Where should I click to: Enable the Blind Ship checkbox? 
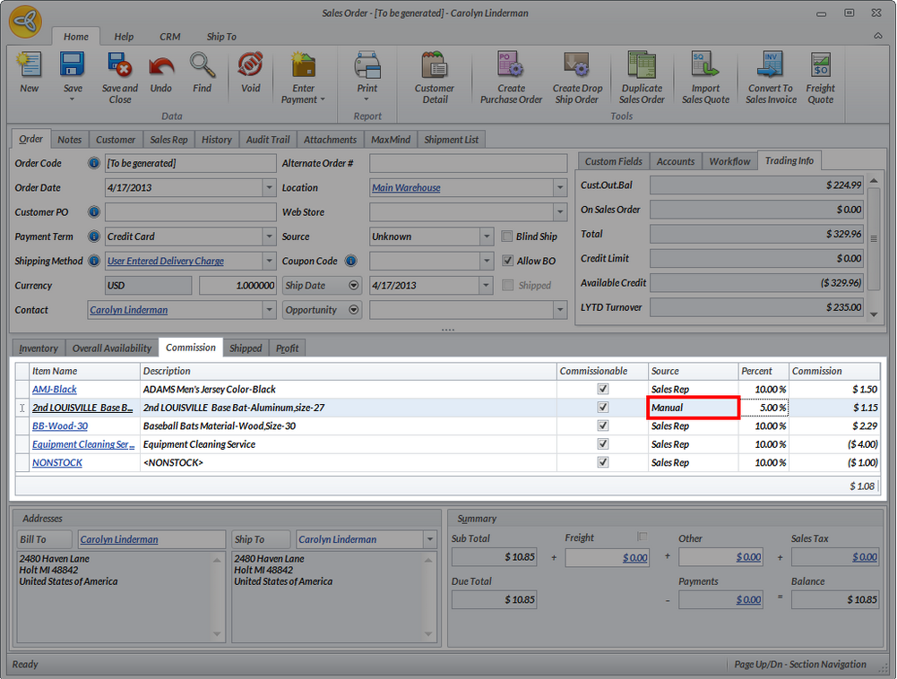pos(508,236)
